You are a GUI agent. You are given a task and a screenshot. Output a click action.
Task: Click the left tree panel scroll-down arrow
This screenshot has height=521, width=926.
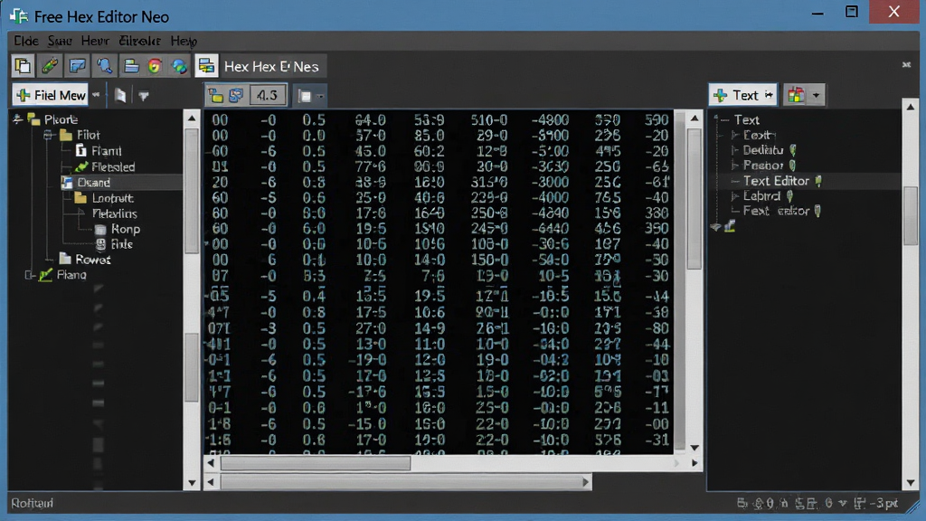pyautogui.click(x=192, y=483)
